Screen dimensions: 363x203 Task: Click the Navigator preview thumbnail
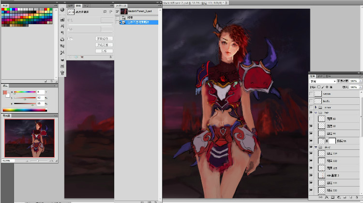point(30,138)
